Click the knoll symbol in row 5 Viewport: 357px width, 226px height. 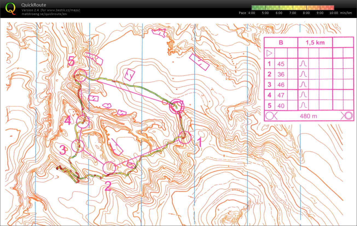(x=303, y=105)
